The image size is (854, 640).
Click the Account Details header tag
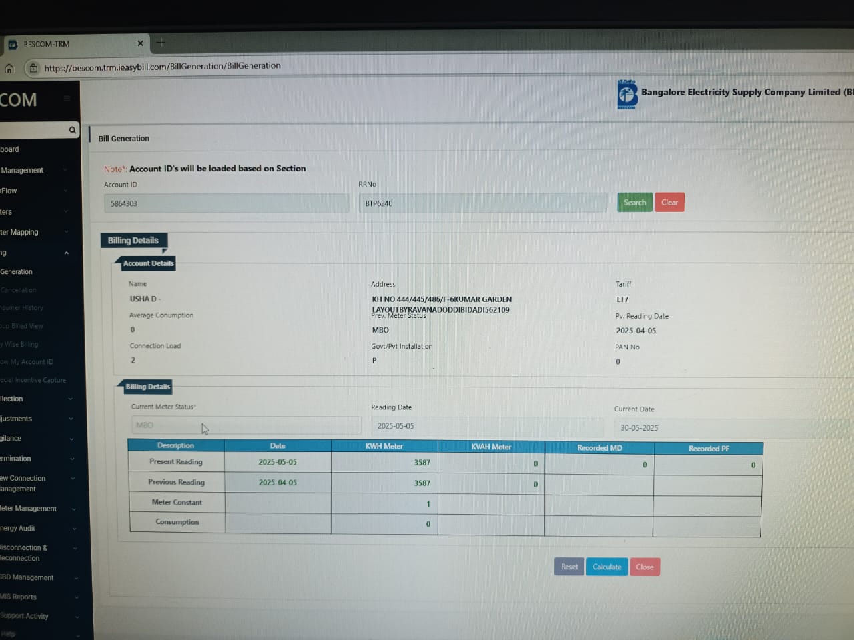pyautogui.click(x=148, y=263)
